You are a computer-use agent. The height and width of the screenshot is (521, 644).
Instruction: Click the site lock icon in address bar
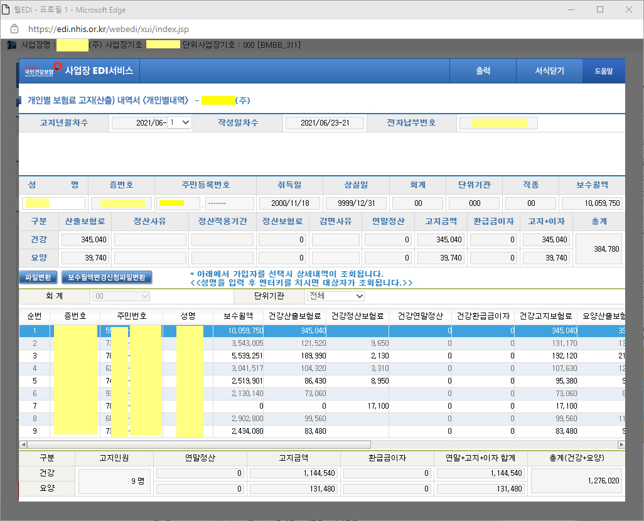(x=14, y=29)
